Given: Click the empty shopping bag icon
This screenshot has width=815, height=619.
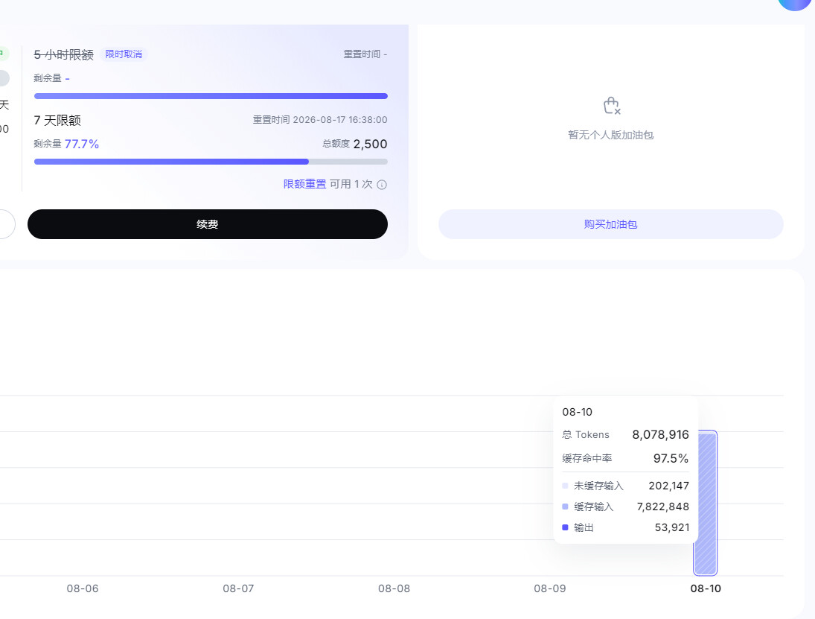Looking at the screenshot, I should 612,106.
